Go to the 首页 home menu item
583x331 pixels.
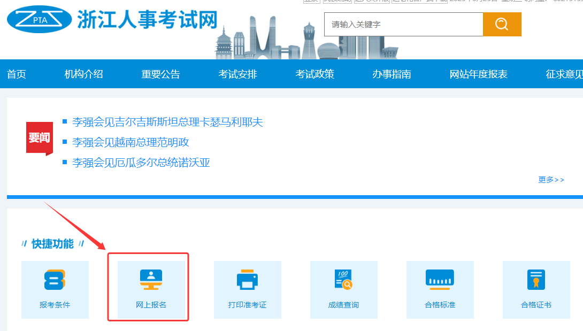click(16, 74)
